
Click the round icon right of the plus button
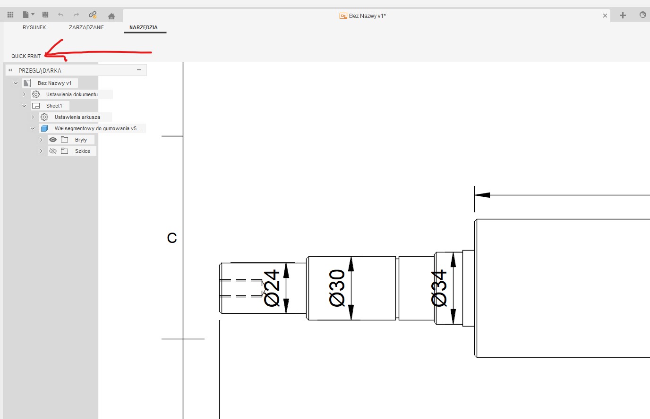click(x=642, y=15)
